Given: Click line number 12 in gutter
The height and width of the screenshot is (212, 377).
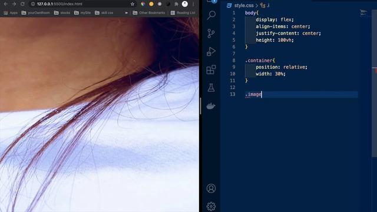Looking at the screenshot, I should pyautogui.click(x=232, y=88).
